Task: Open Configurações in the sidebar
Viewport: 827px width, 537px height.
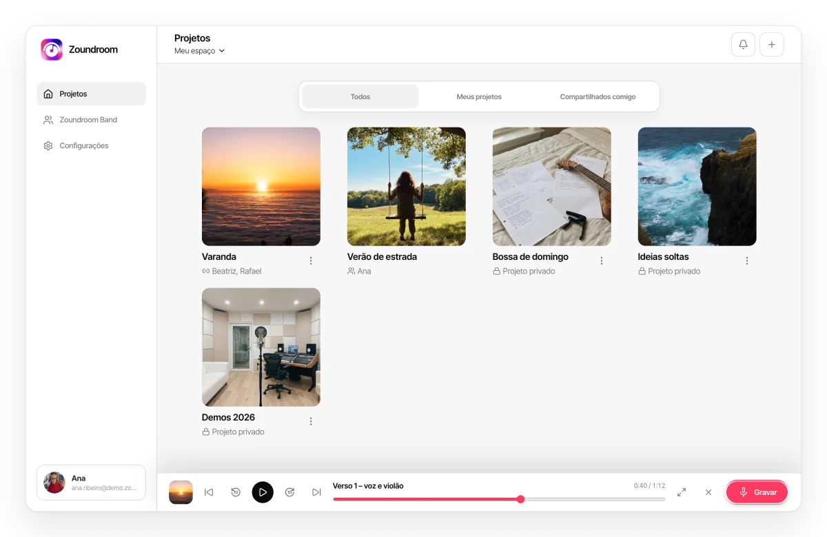Action: (x=91, y=146)
